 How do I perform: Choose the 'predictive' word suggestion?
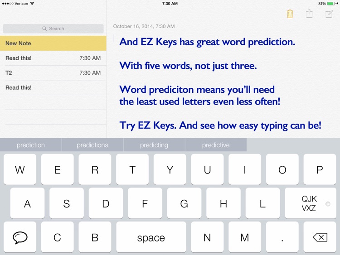(x=216, y=145)
